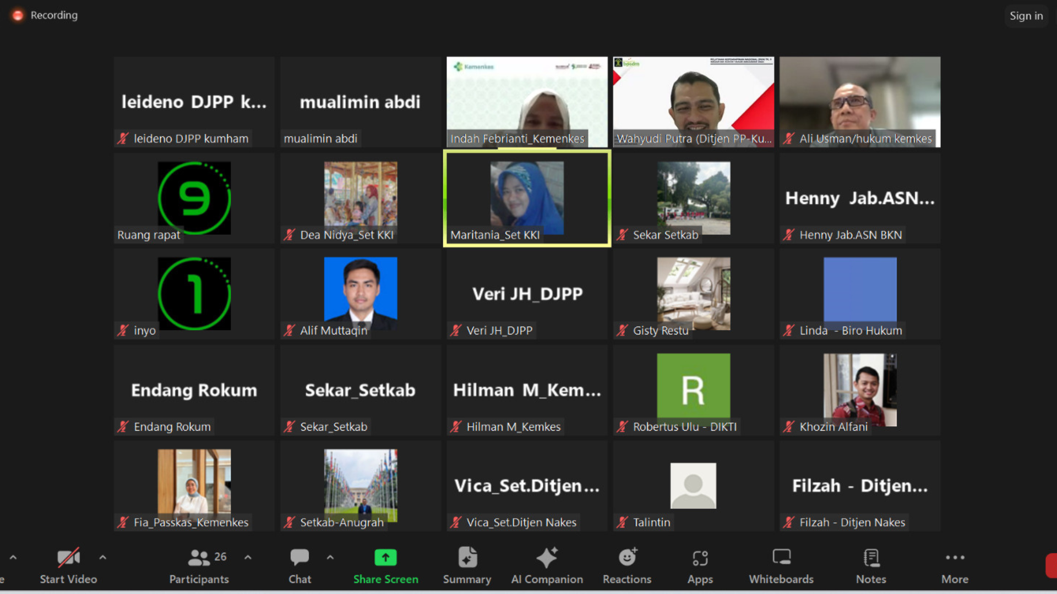Open the Reactions emoji icon
This screenshot has width=1057, height=594.
[x=627, y=558]
